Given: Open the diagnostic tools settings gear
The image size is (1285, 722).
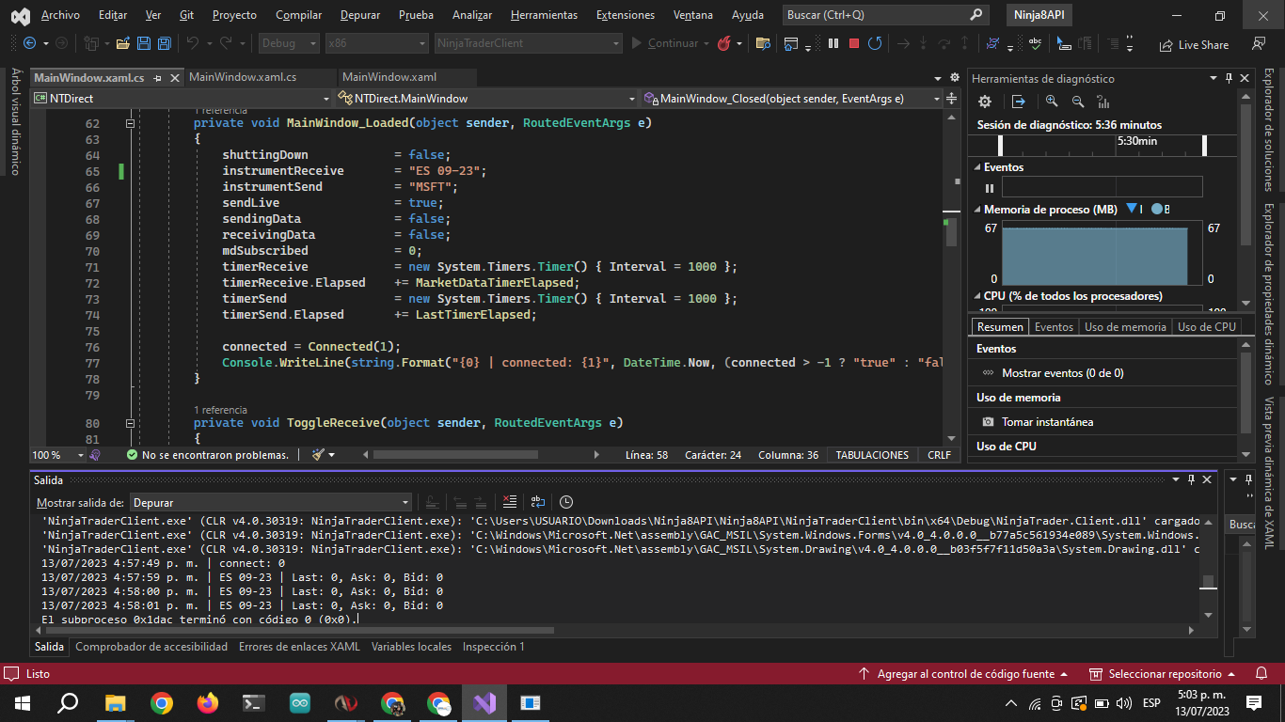Looking at the screenshot, I should click(x=985, y=102).
